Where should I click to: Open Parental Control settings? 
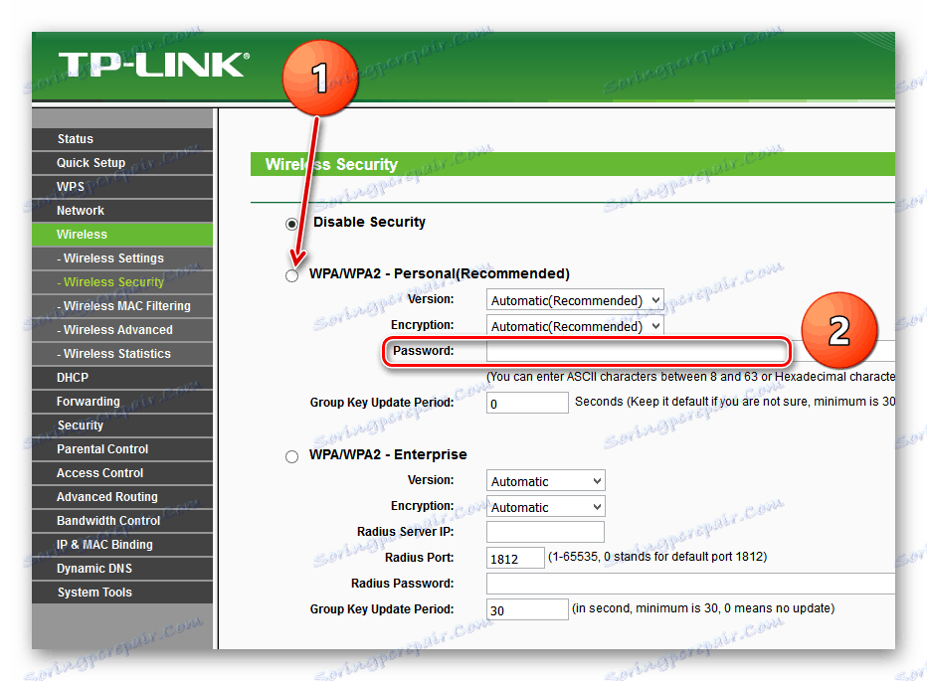click(x=99, y=448)
